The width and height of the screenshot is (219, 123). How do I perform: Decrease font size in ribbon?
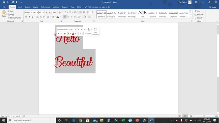[x=49, y=12]
